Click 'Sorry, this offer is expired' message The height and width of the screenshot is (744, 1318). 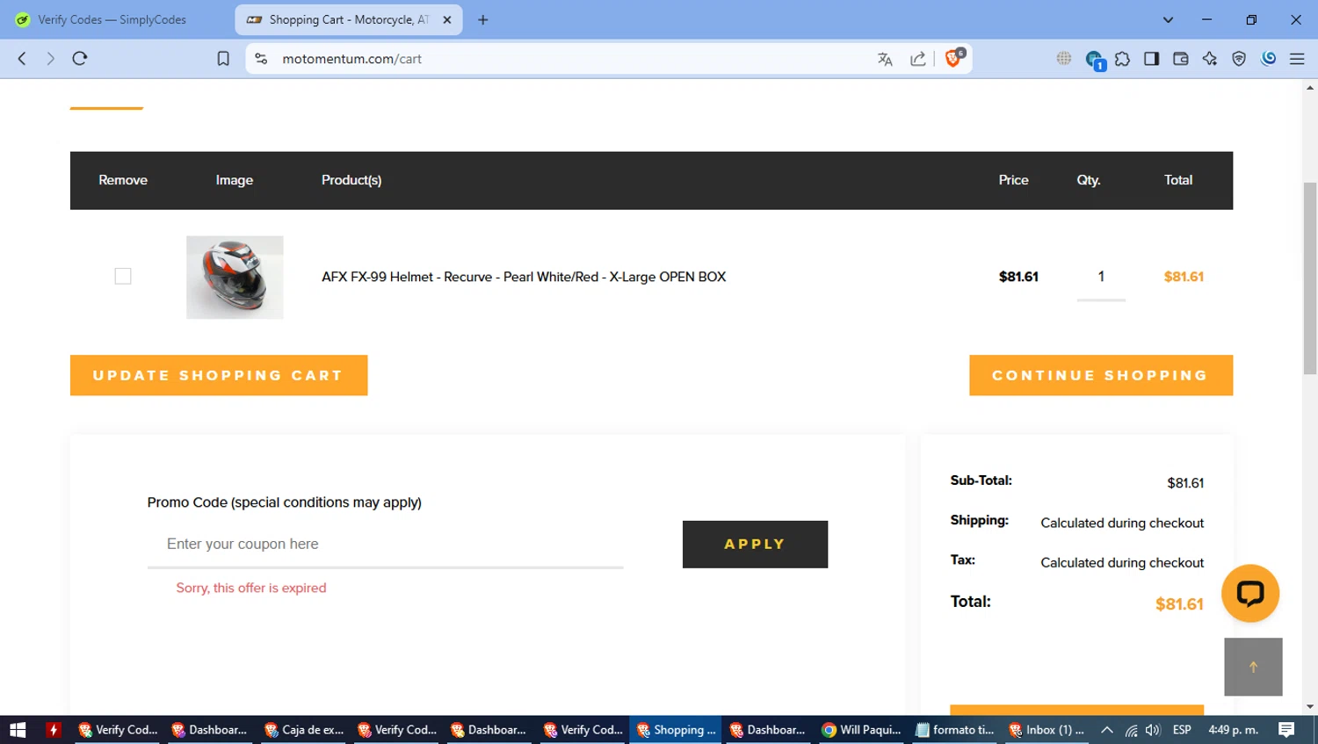pyautogui.click(x=251, y=588)
